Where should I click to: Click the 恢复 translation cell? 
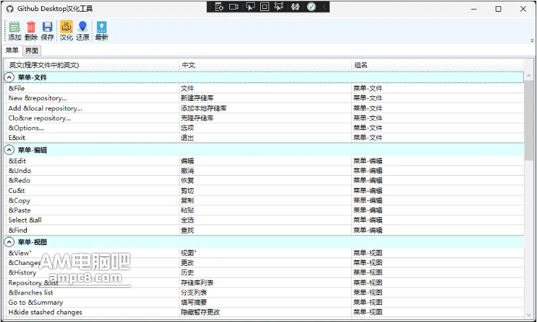tap(266, 181)
